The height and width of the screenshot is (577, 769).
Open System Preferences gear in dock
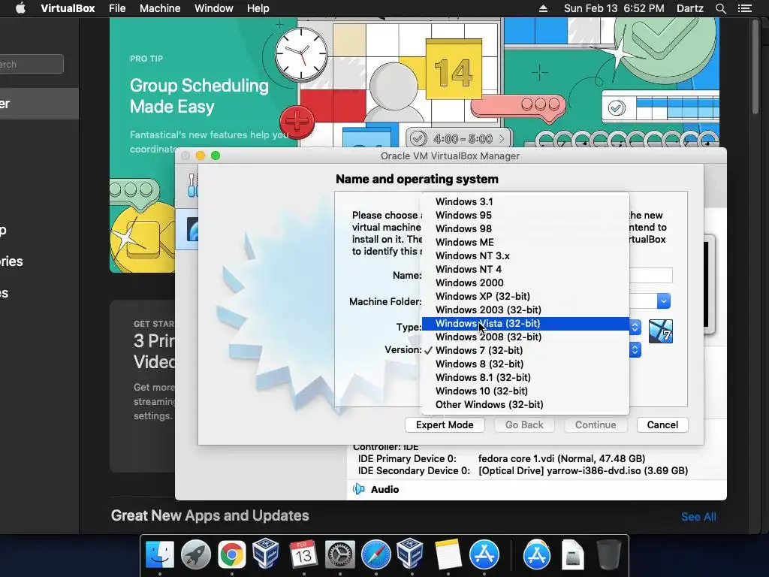coord(340,555)
